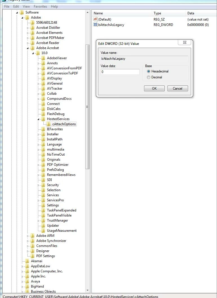Click the PrefsDialog folder icon

point(43,170)
